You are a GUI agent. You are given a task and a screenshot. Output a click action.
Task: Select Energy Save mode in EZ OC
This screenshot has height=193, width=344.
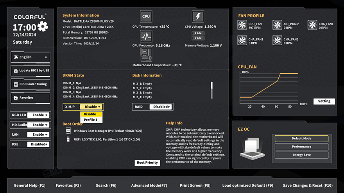tap(301, 155)
